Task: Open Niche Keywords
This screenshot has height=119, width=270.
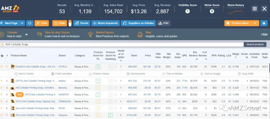Action: pyautogui.click(x=105, y=23)
